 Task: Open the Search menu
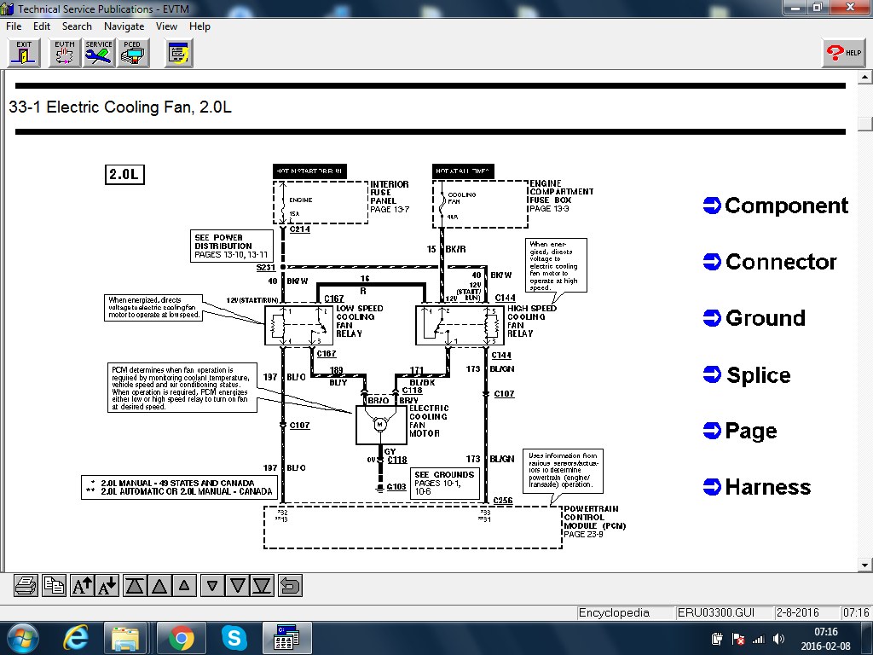[x=77, y=26]
